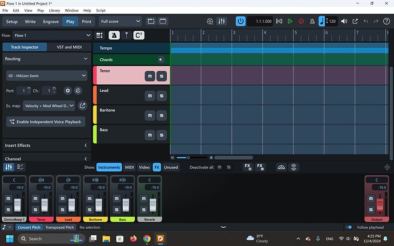Mute the Tenor track
394x246 pixels.
coord(150,76)
